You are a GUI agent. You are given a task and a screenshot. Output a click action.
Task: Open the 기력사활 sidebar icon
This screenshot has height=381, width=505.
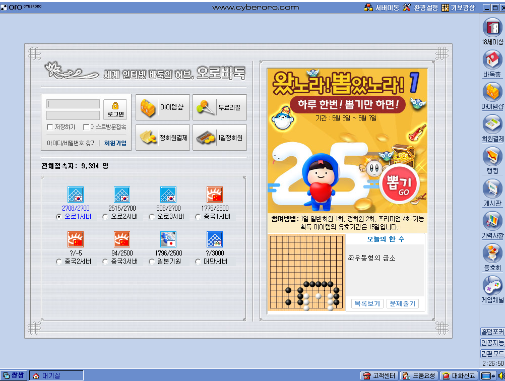pyautogui.click(x=492, y=221)
